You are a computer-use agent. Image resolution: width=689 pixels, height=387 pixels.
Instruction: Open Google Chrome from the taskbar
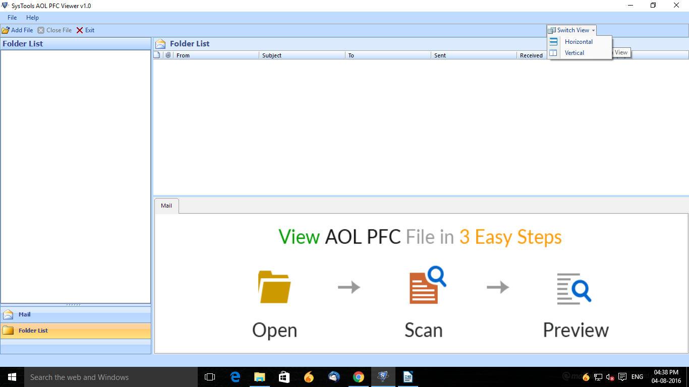(x=359, y=377)
